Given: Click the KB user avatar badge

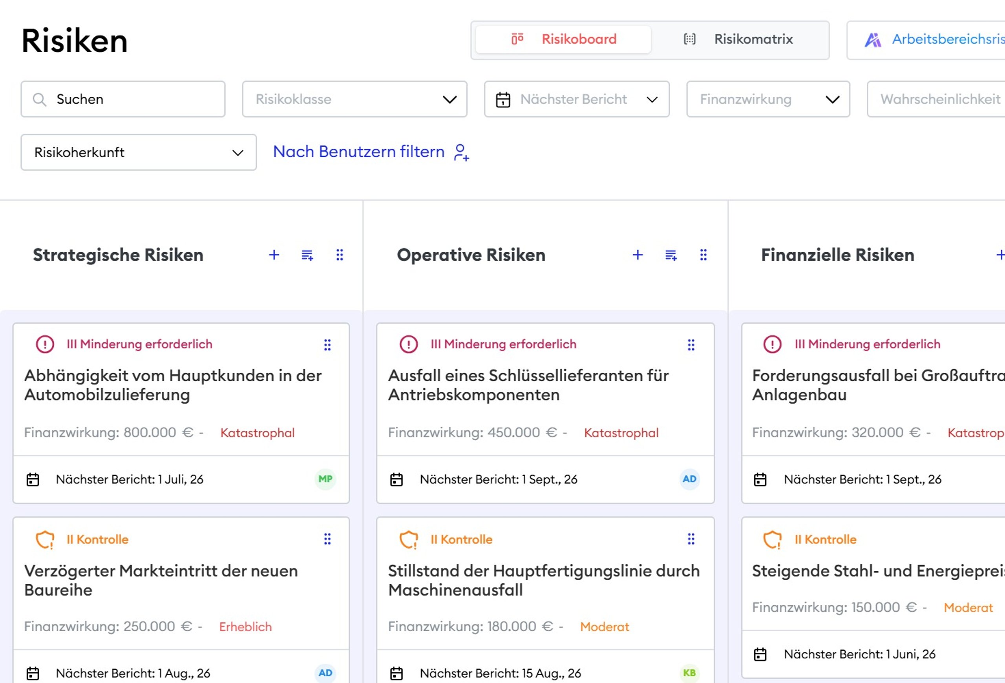Looking at the screenshot, I should tap(689, 673).
